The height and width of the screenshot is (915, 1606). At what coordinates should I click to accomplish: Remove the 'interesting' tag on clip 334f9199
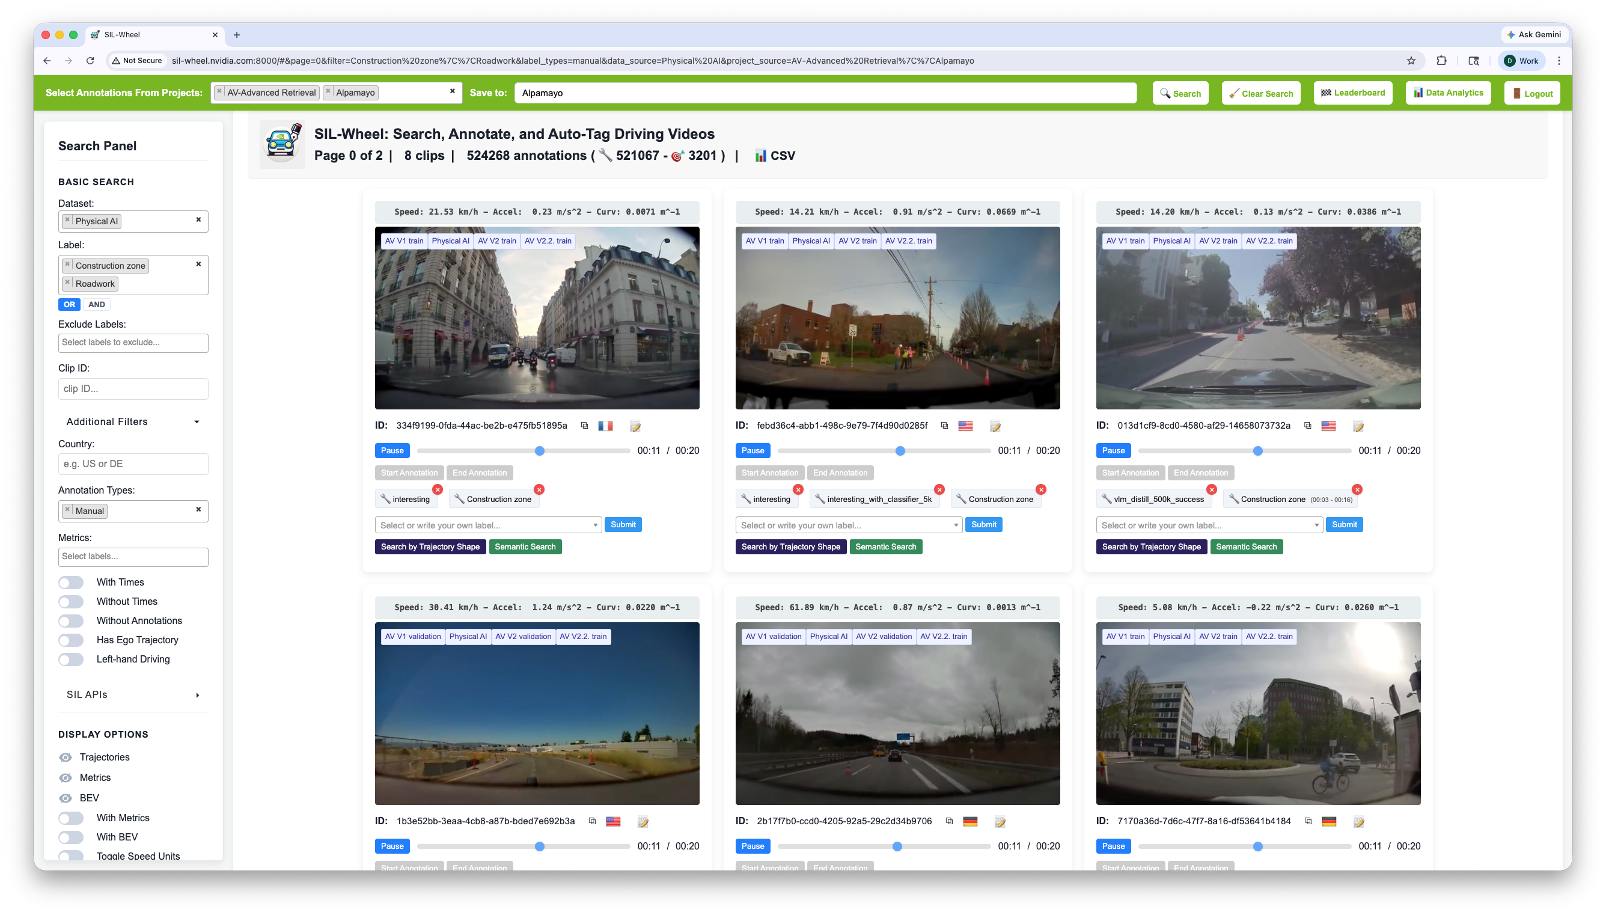438,489
